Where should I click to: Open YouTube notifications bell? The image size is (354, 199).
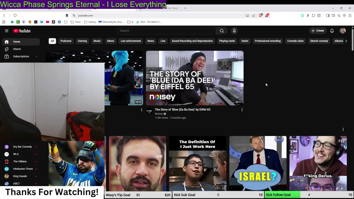coord(332,31)
